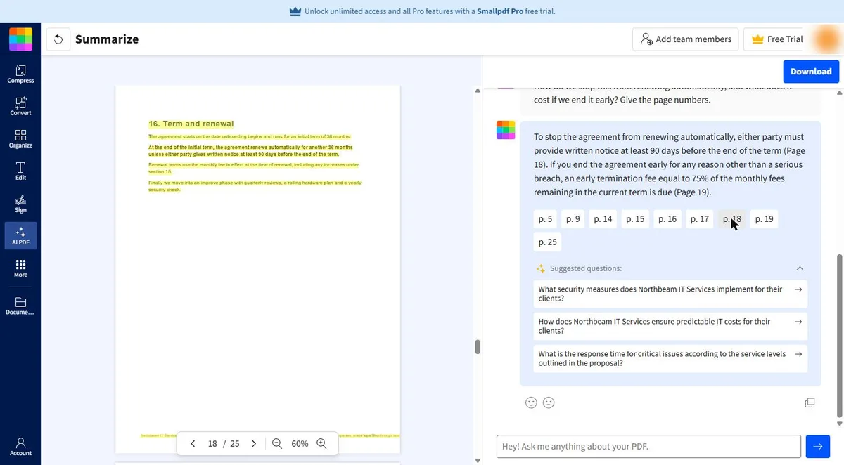Open the Documents folder in sidebar
This screenshot has height=465, width=844.
coord(20,306)
